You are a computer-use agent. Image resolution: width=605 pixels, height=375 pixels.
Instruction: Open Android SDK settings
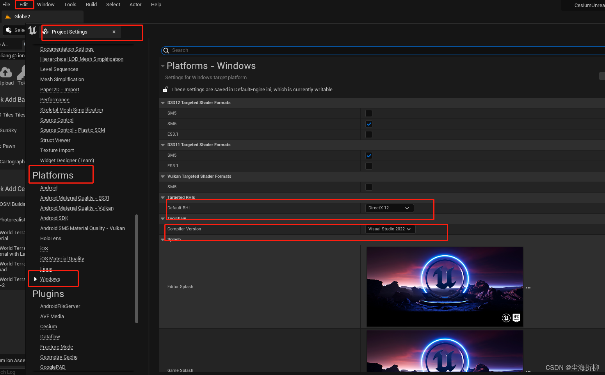click(x=54, y=218)
